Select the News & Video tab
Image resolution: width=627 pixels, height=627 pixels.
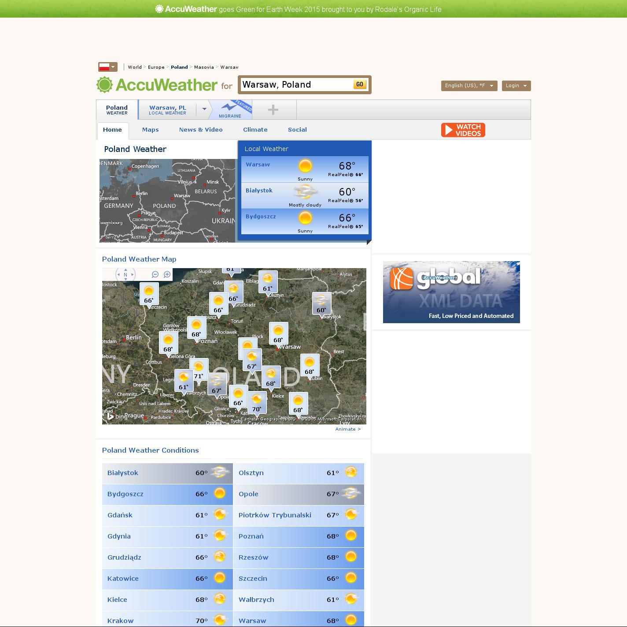(201, 130)
